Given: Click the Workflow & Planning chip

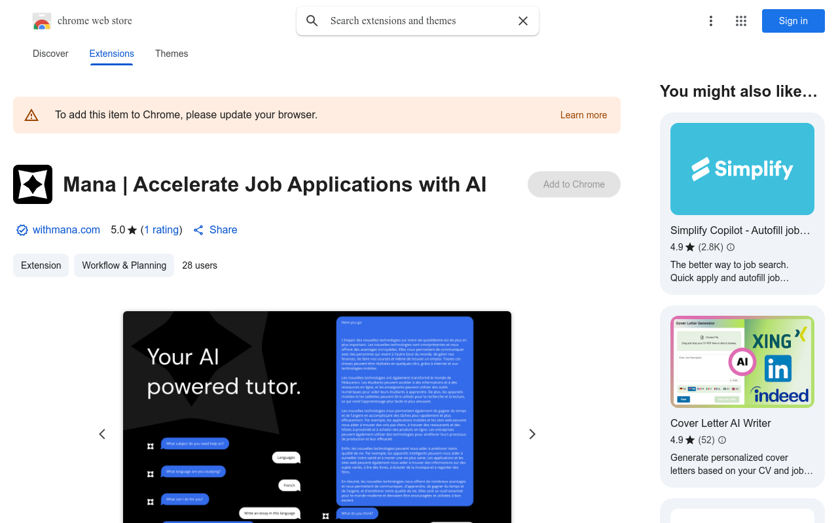Looking at the screenshot, I should click(x=124, y=265).
